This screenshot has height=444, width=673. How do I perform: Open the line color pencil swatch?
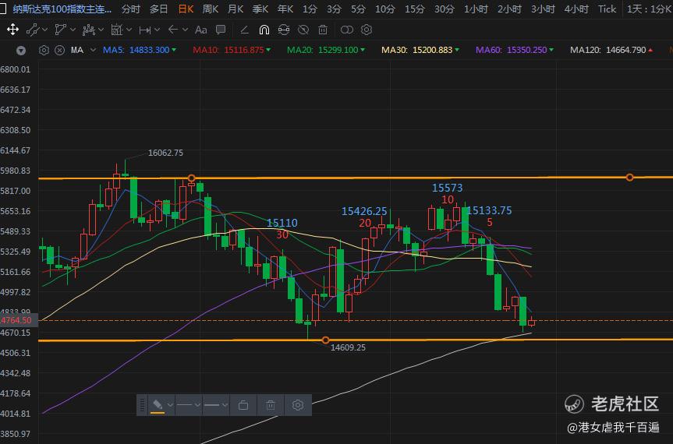pyautogui.click(x=158, y=404)
